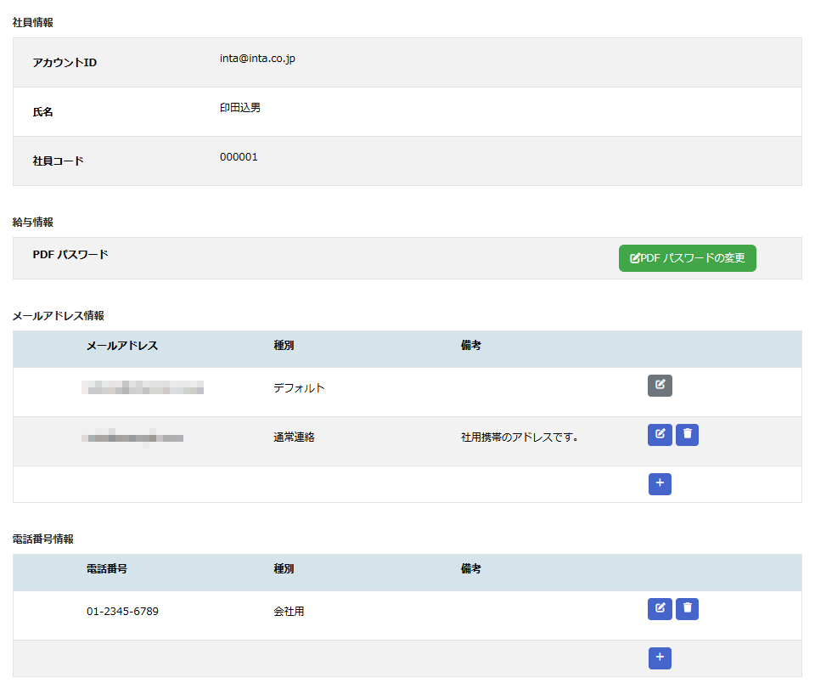The image size is (815, 700).
Task: Click the PDF パスワードの変更 button
Action: pyautogui.click(x=687, y=258)
